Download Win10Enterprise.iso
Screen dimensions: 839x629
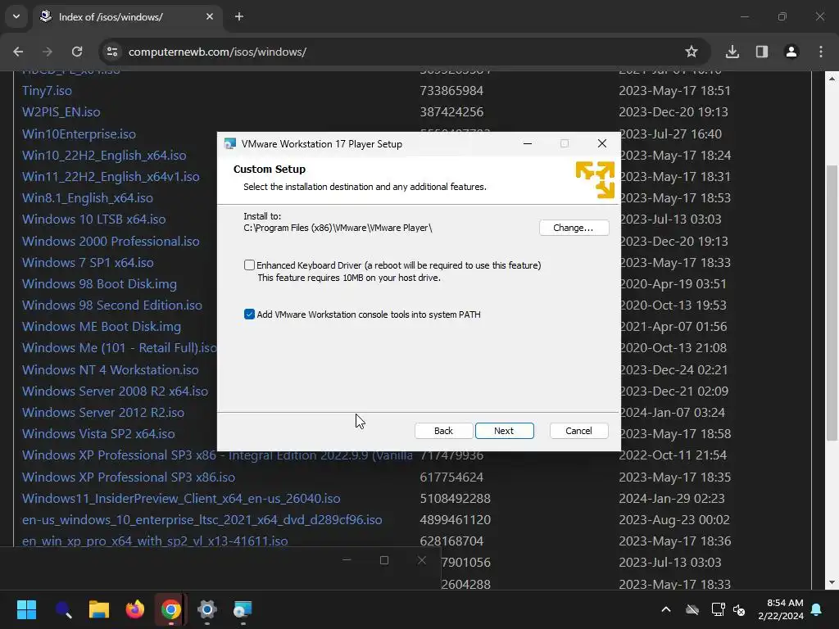(x=79, y=133)
